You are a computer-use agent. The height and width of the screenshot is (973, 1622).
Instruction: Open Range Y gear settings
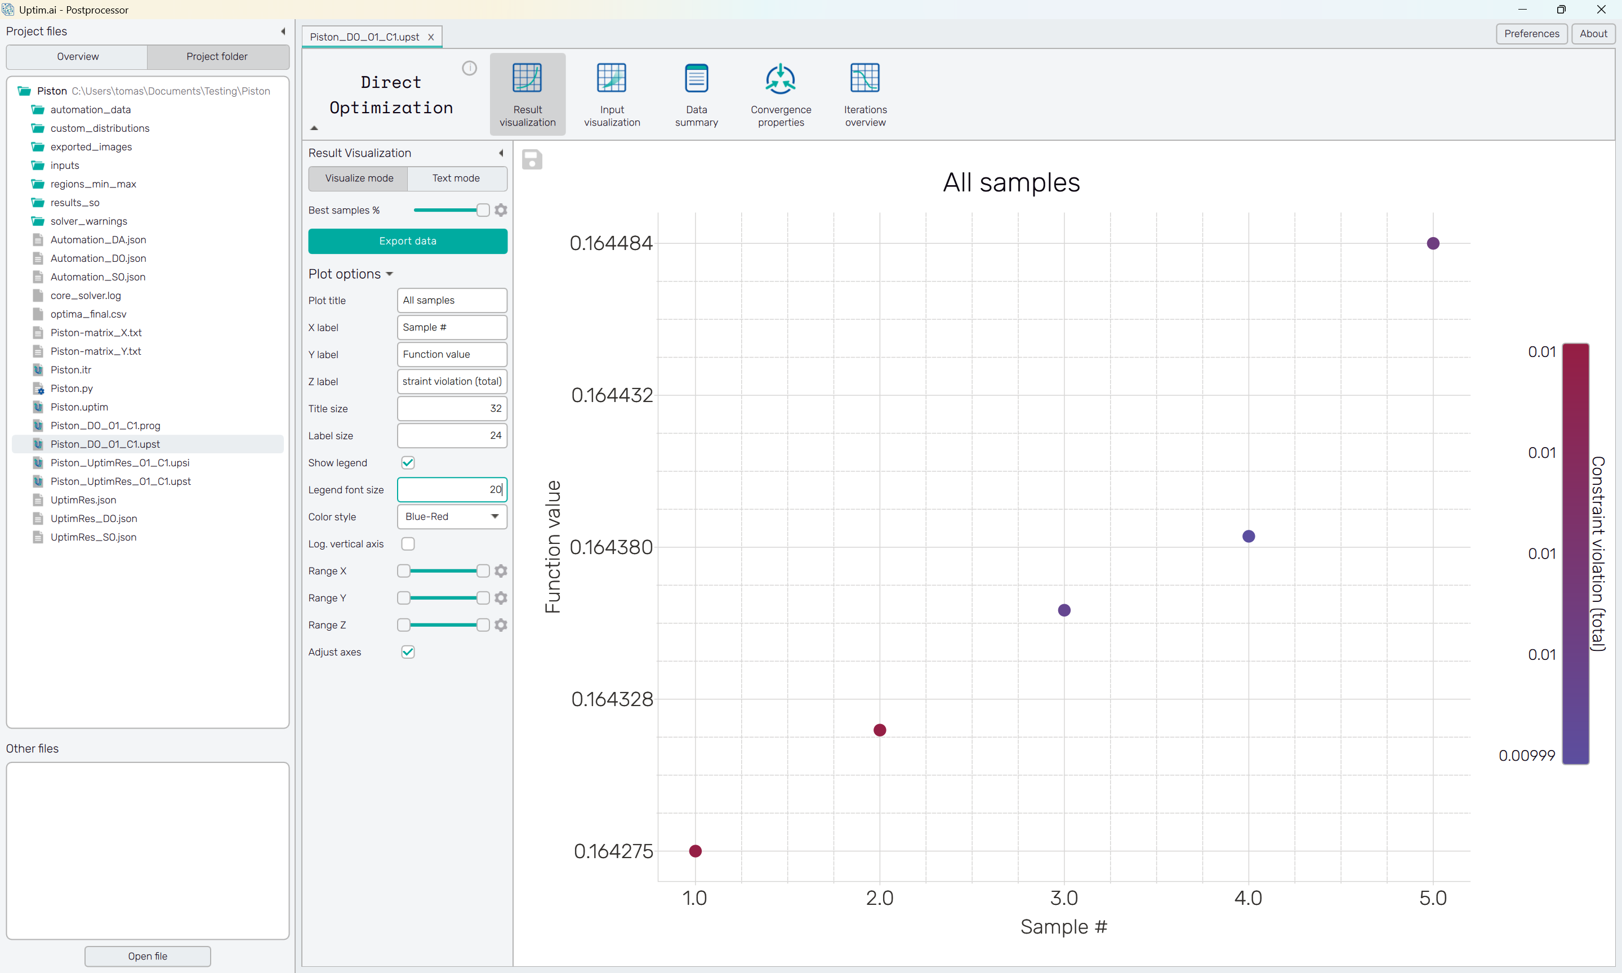click(501, 598)
